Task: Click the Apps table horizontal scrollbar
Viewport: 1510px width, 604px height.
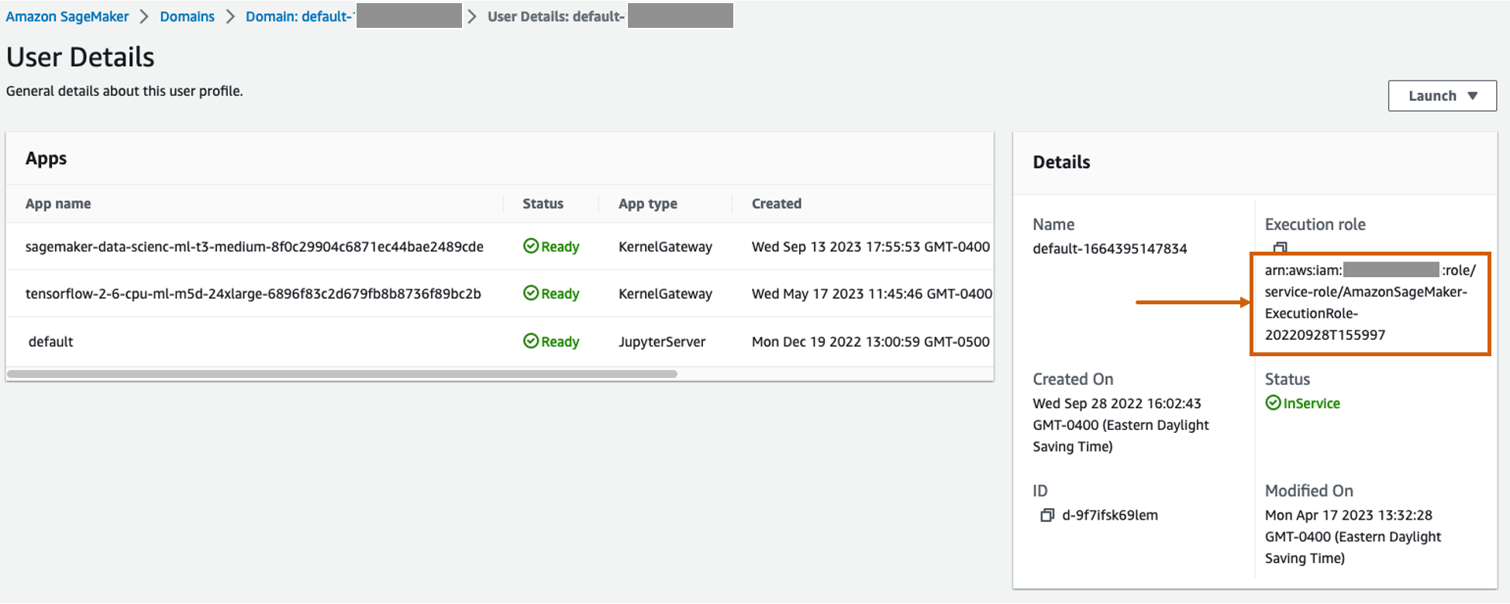Action: [x=342, y=374]
